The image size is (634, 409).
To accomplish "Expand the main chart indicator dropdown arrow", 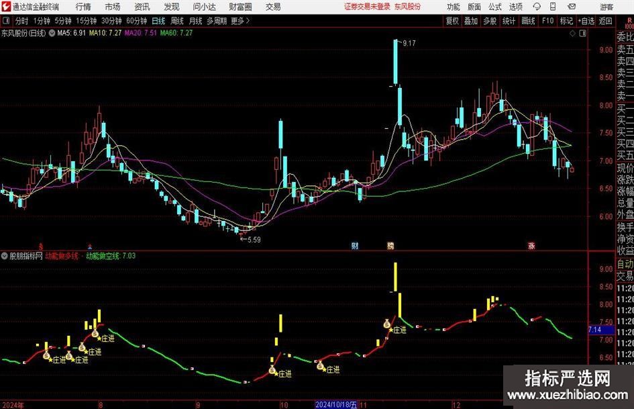I will (x=52, y=33).
